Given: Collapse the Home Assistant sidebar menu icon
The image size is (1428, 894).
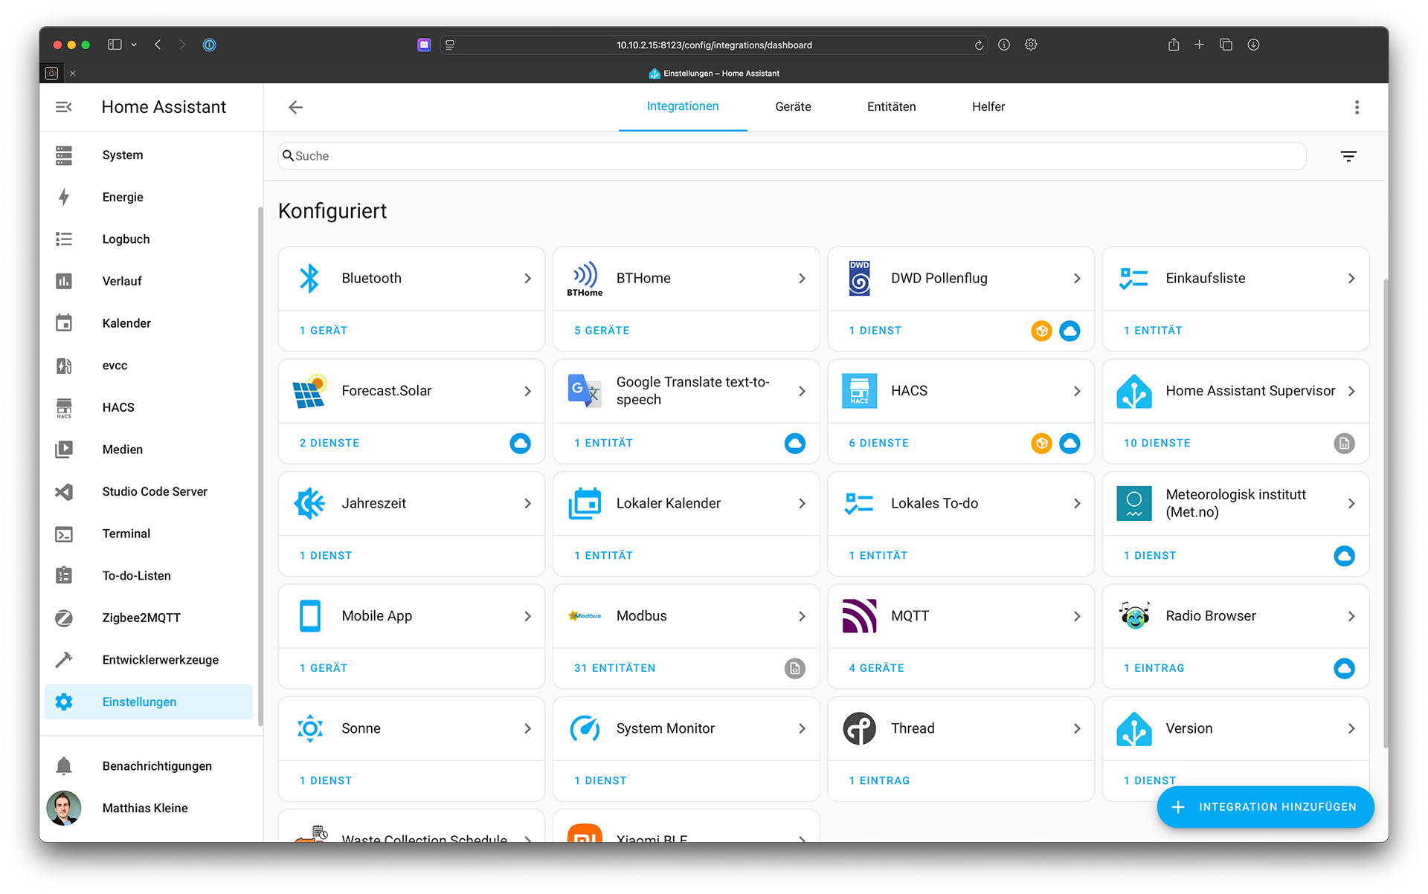Looking at the screenshot, I should 64,107.
